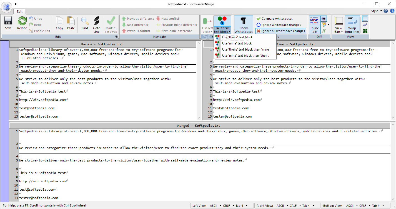Viewport: 396px width, 209px height.
Task: Click the Enable Edit button
Action: (x=40, y=31)
